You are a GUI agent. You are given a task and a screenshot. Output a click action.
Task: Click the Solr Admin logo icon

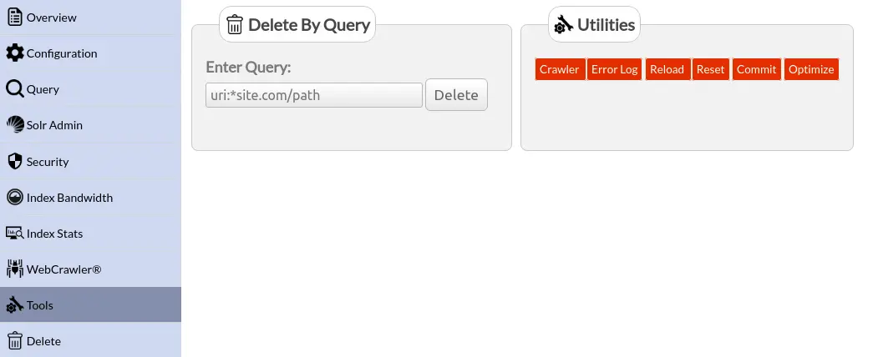pos(14,125)
